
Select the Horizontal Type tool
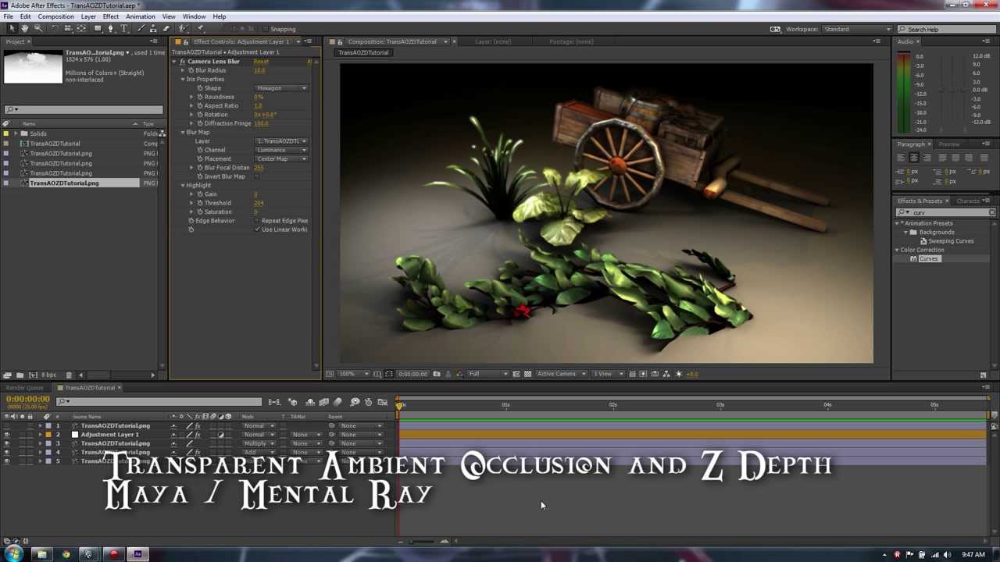pyautogui.click(x=123, y=29)
